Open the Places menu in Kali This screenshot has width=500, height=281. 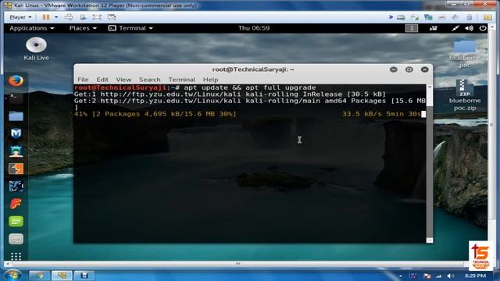83,28
